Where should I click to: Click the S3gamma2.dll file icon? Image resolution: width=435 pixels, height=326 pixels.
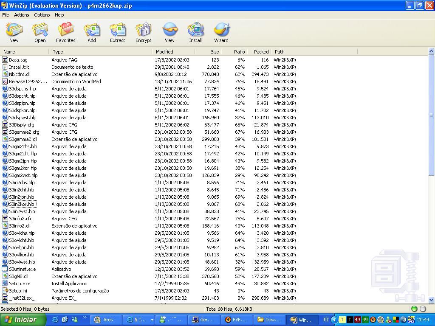(x=5, y=139)
